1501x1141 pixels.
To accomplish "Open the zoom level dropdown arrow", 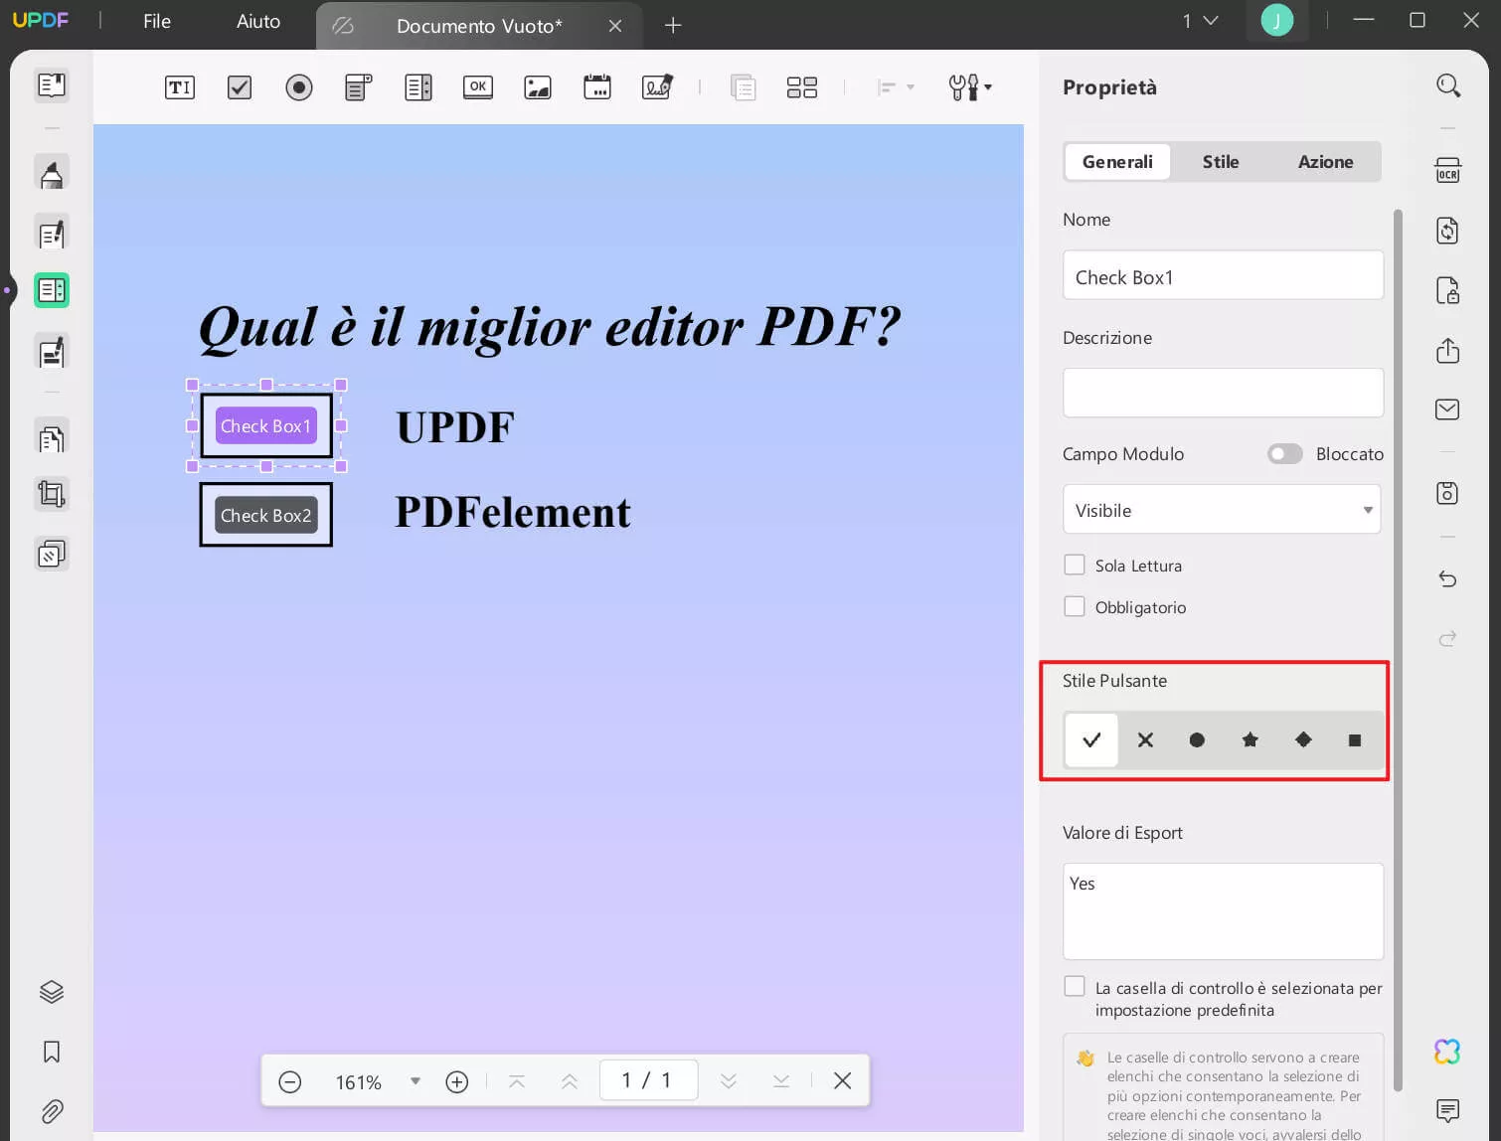I will [416, 1080].
